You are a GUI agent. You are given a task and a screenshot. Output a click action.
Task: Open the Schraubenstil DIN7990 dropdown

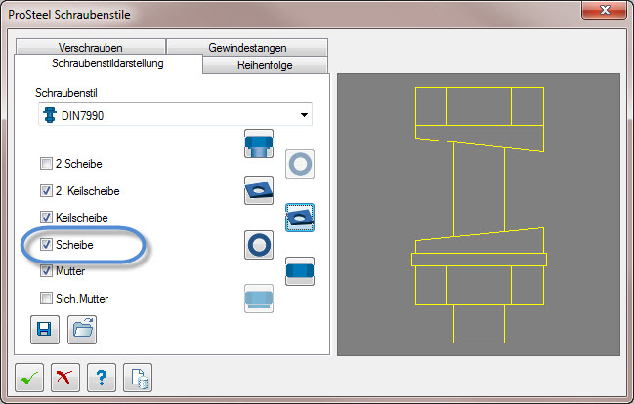pyautogui.click(x=176, y=115)
